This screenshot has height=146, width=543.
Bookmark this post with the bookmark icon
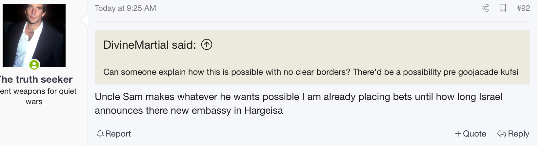coord(503,8)
